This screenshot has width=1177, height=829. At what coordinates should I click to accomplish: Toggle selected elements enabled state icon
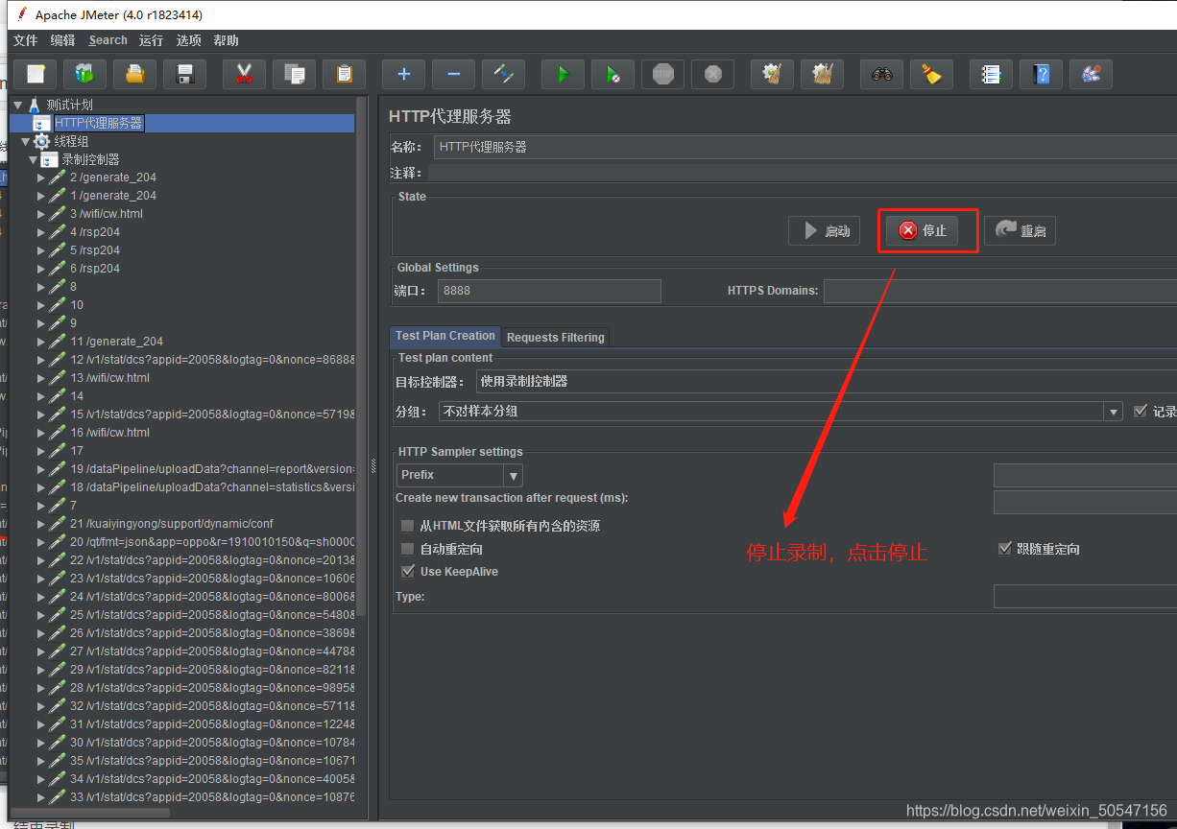pyautogui.click(x=503, y=74)
